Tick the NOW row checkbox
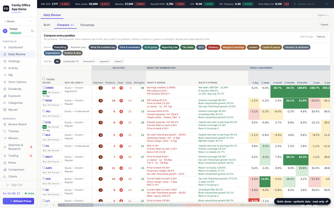This screenshot has width=334, height=208. [x=44, y=100]
